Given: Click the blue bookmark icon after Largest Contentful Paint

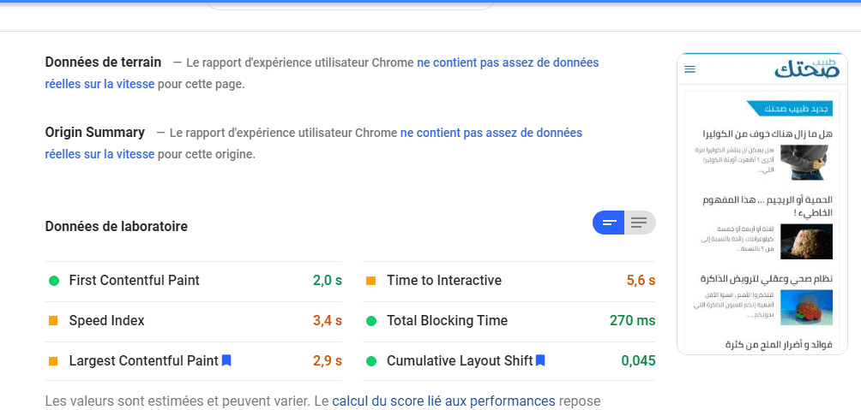Looking at the screenshot, I should point(226,361).
